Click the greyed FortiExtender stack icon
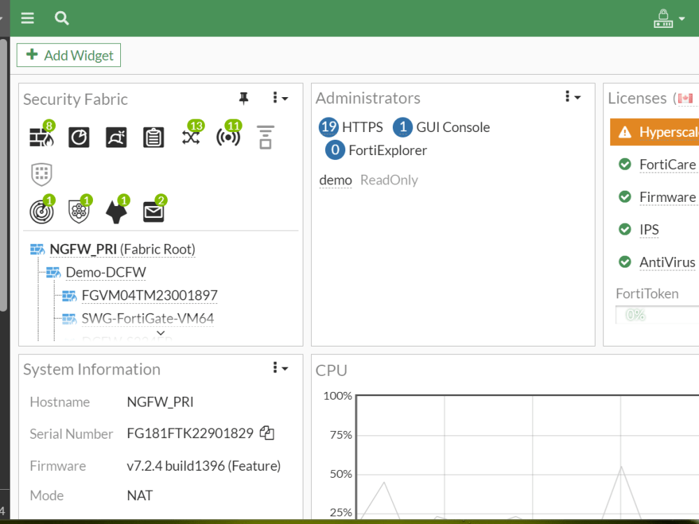The width and height of the screenshot is (699, 524). 265,137
